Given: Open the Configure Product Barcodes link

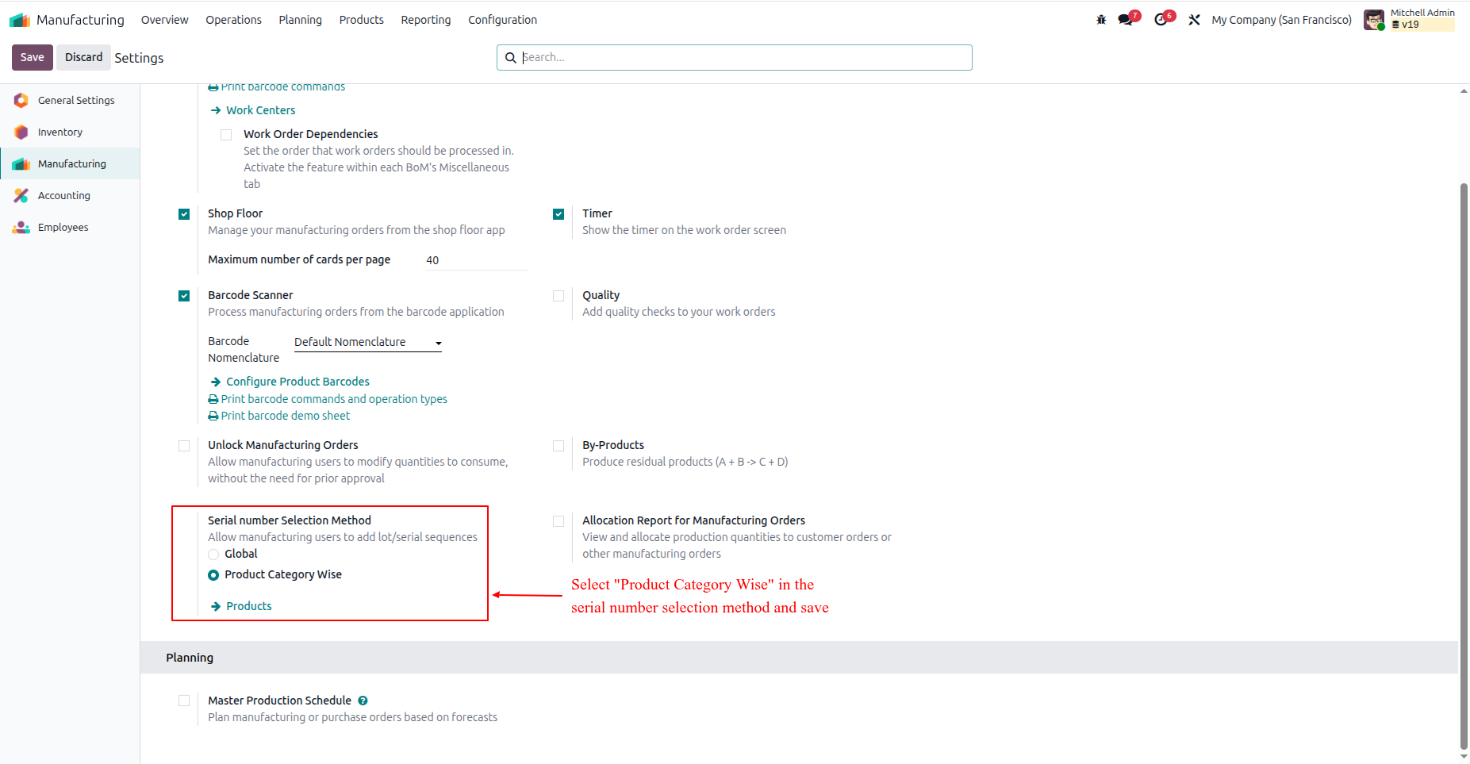Looking at the screenshot, I should [297, 382].
